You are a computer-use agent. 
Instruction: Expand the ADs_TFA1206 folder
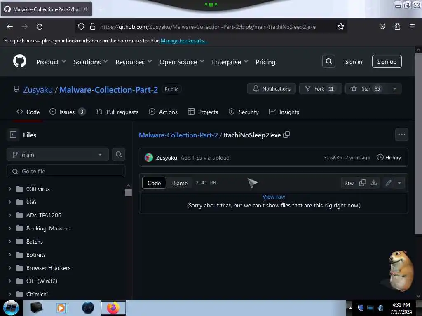(x=10, y=215)
